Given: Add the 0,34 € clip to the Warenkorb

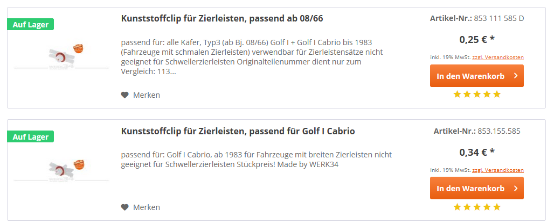Looking at the screenshot, I should coord(476,189).
